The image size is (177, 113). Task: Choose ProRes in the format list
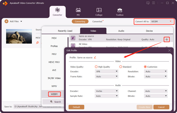(54, 46)
